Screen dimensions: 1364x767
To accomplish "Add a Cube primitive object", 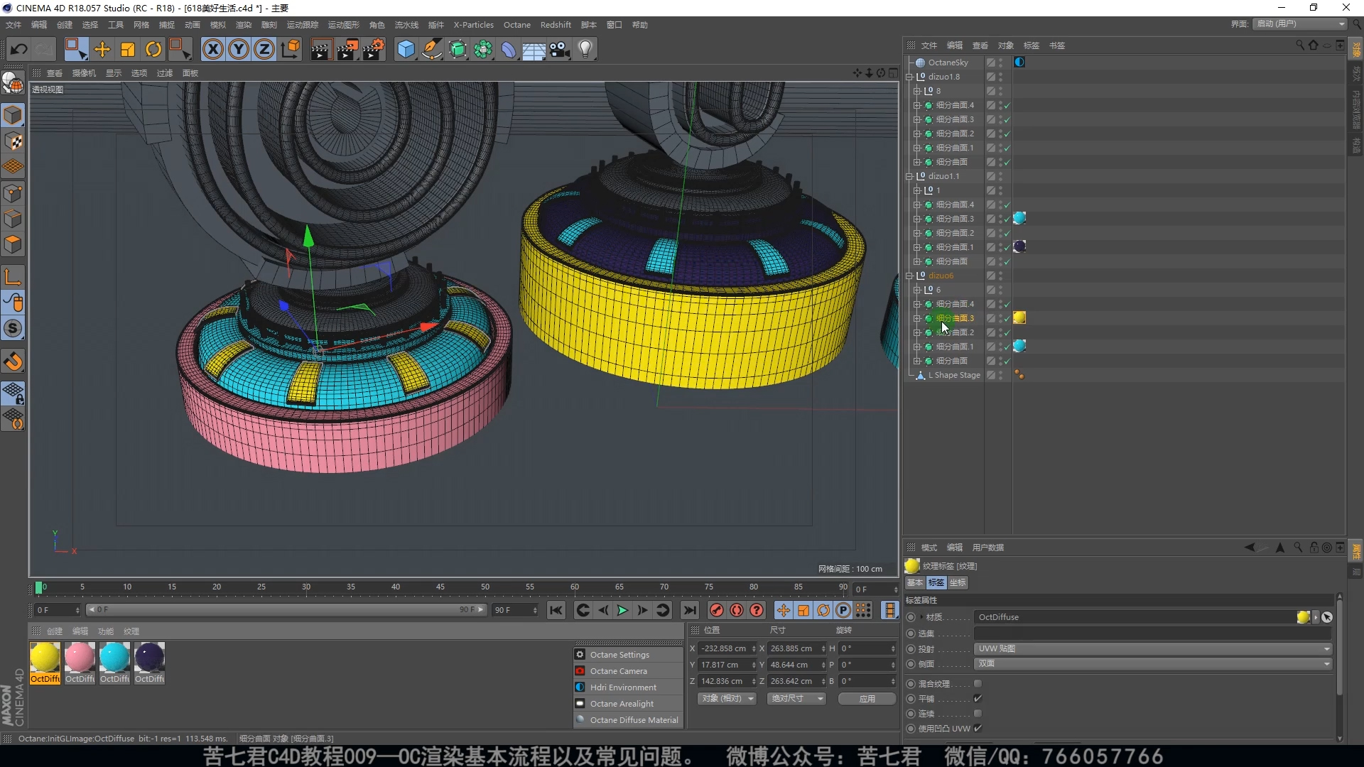I will click(x=406, y=49).
